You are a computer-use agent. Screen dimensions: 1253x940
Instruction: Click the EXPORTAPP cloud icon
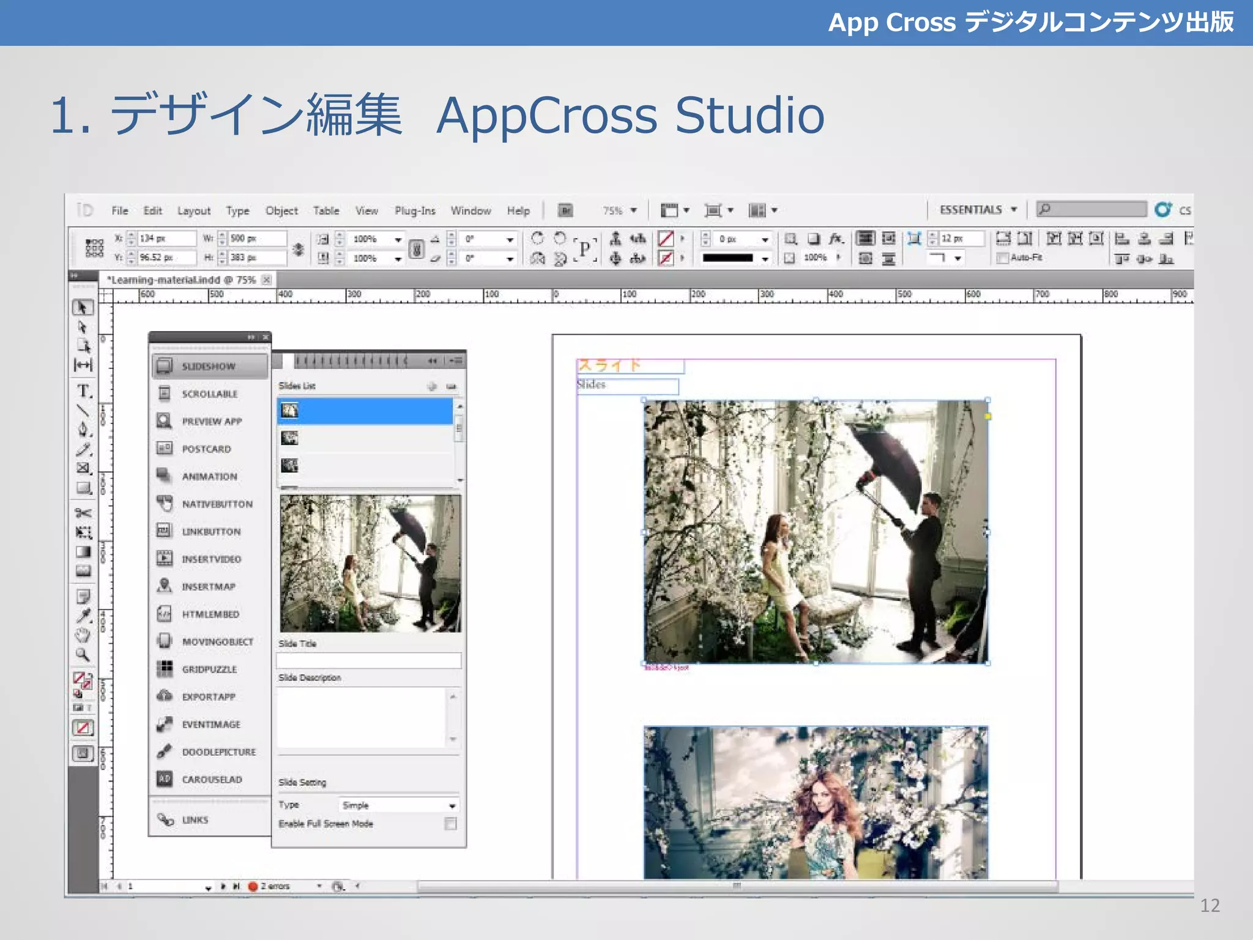coord(164,696)
